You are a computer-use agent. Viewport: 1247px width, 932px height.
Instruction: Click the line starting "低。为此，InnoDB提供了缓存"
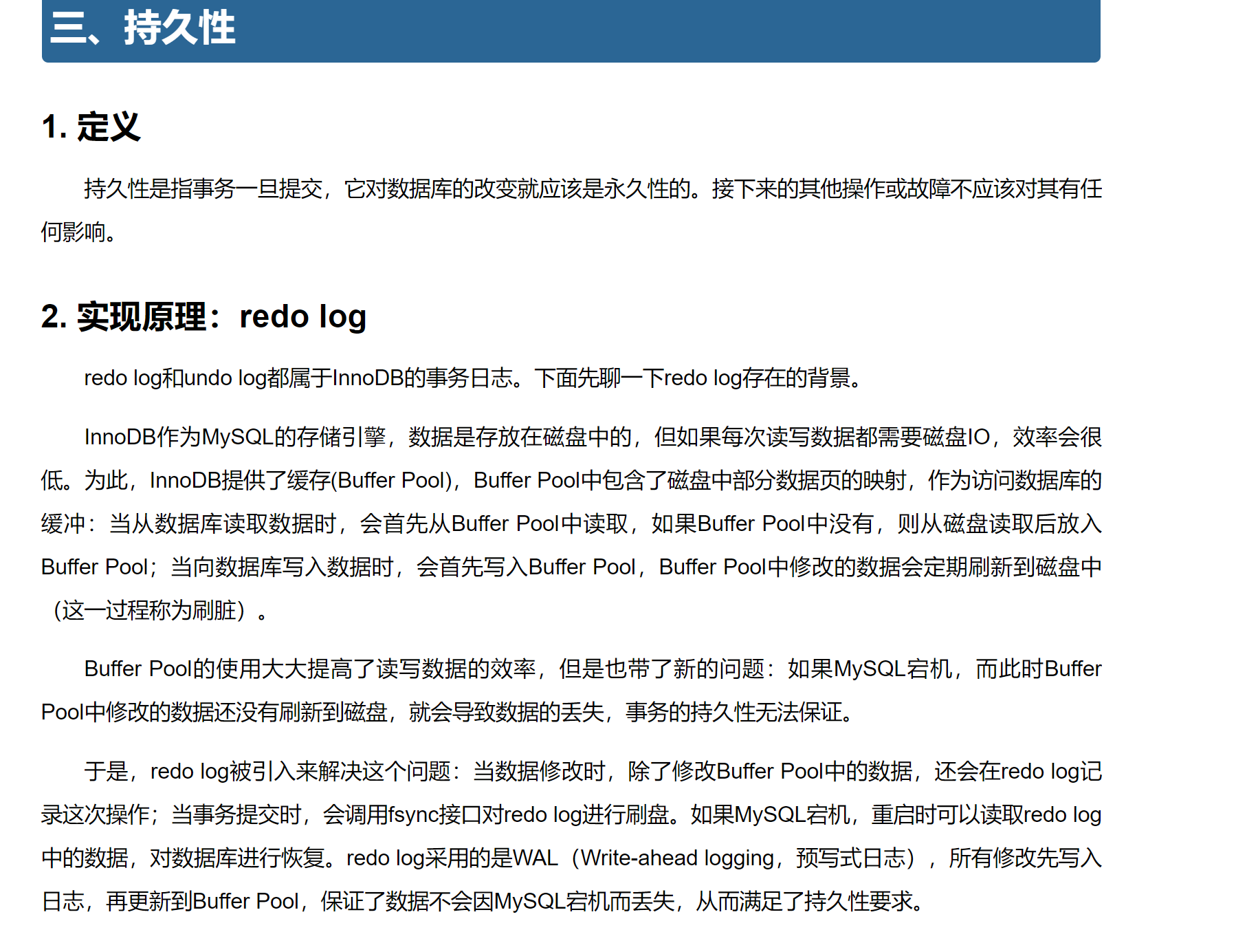tap(571, 480)
